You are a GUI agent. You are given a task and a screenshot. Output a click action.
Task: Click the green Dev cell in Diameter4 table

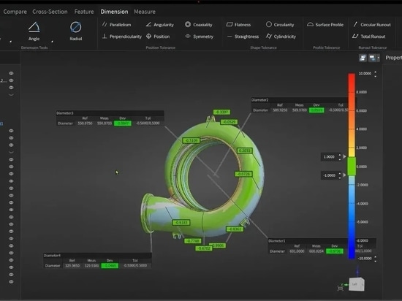point(110,266)
